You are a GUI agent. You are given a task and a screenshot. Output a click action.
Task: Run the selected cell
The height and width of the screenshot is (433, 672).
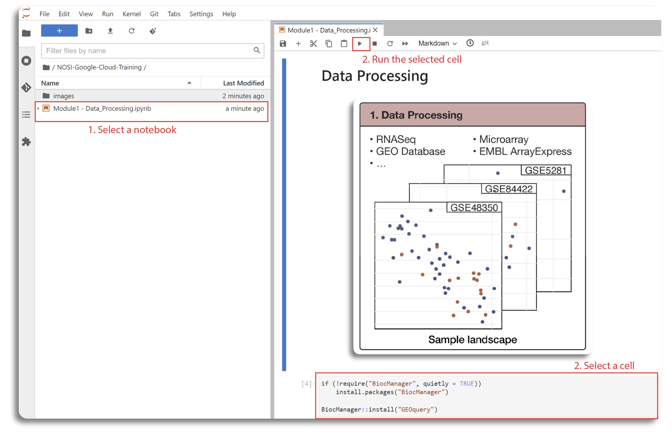pos(360,44)
